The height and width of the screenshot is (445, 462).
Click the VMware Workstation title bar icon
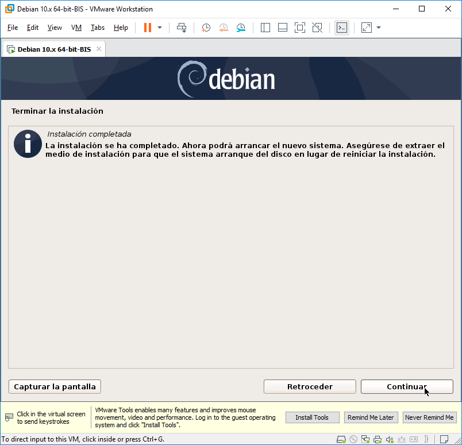click(x=9, y=9)
